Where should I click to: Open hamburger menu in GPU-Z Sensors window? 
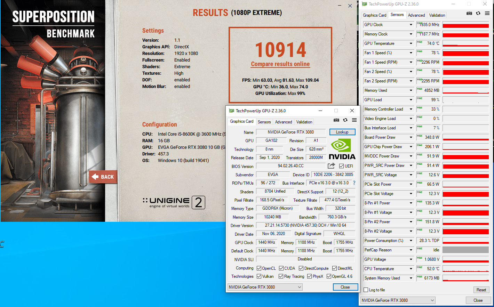point(487,13)
